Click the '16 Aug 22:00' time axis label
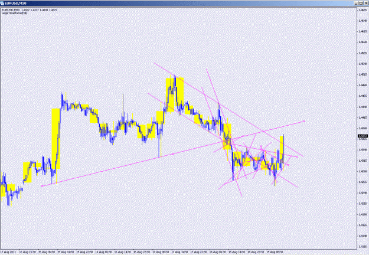The width and height of the screenshot is (369, 255). tap(142, 251)
